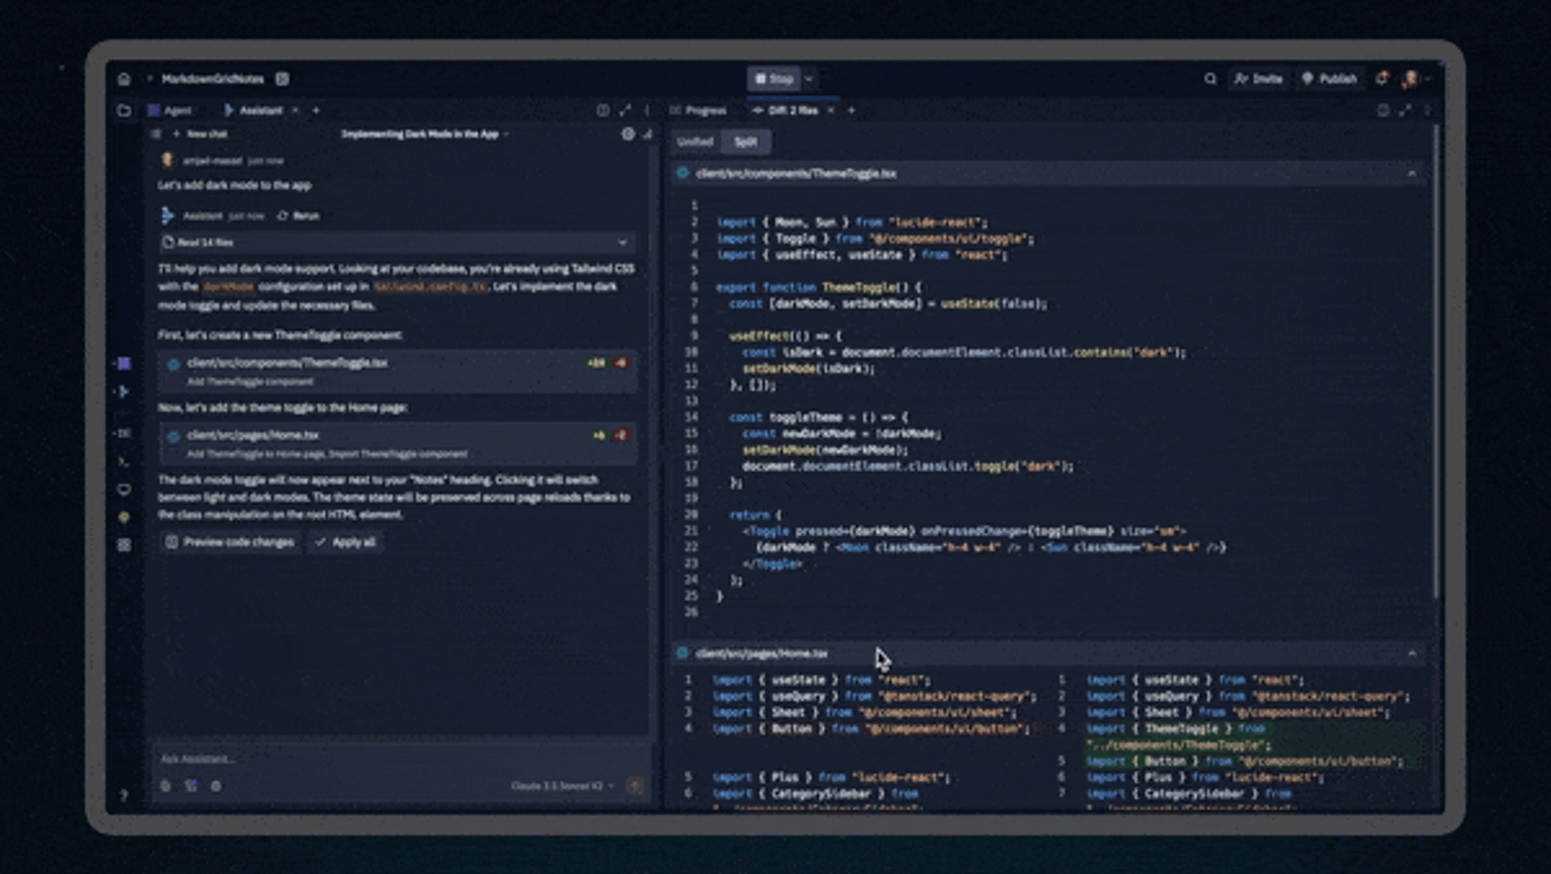Click the help question mark icon
Screen dimensions: 1551x874
coord(124,796)
